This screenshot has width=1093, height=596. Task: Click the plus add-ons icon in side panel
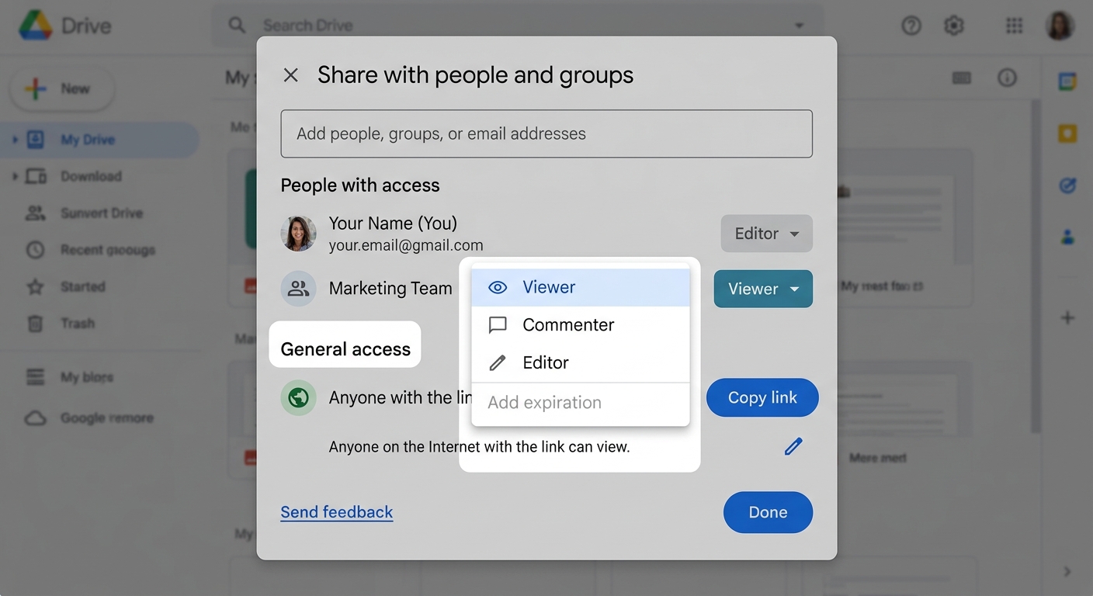pos(1068,317)
